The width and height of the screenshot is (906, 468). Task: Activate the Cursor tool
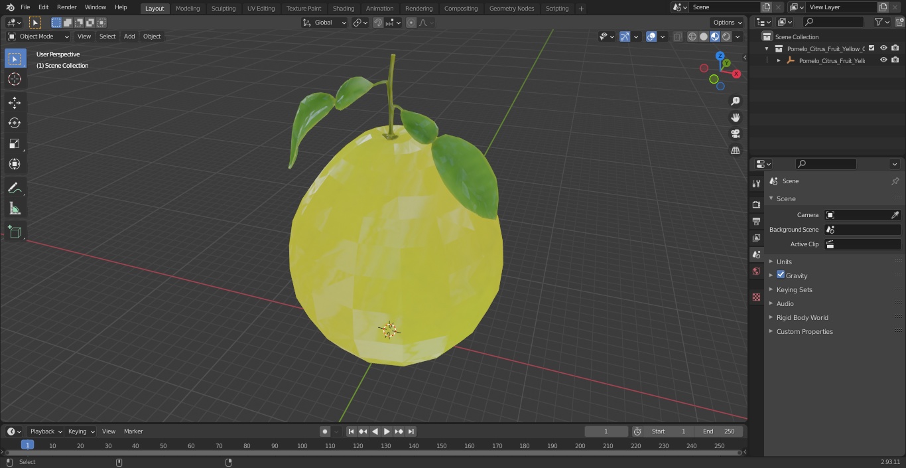tap(15, 79)
